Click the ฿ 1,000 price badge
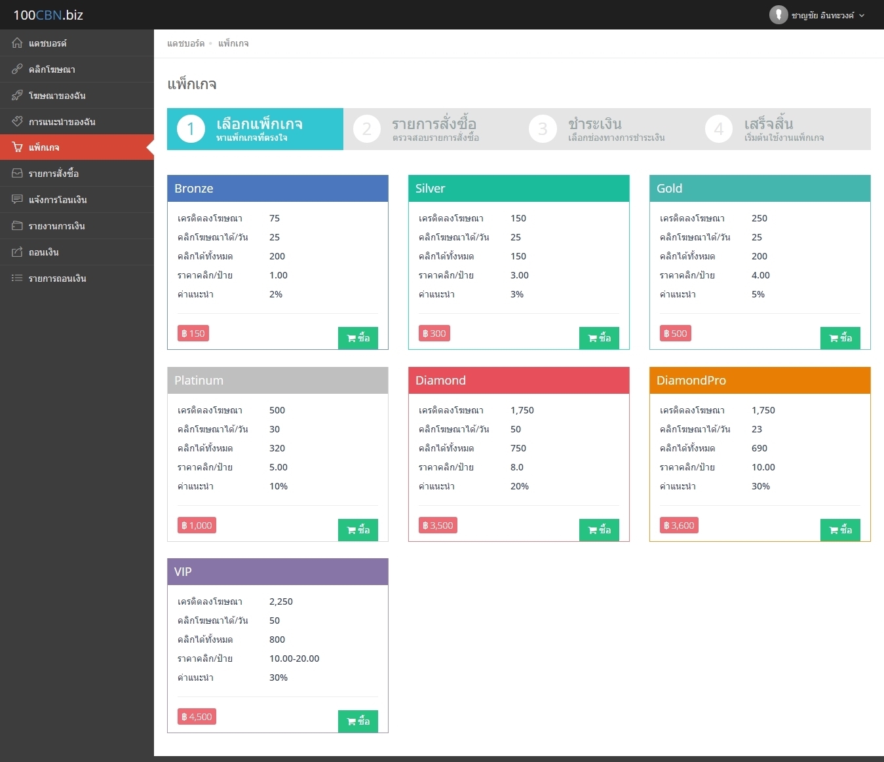 coord(197,525)
